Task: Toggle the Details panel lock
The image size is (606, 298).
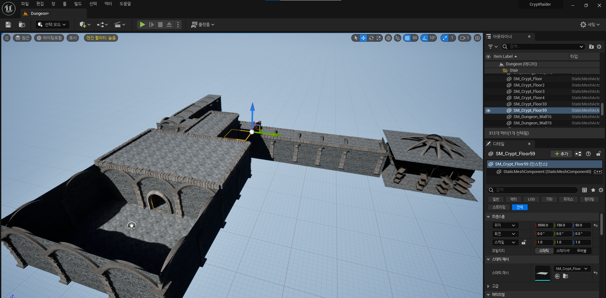Action: (598, 154)
